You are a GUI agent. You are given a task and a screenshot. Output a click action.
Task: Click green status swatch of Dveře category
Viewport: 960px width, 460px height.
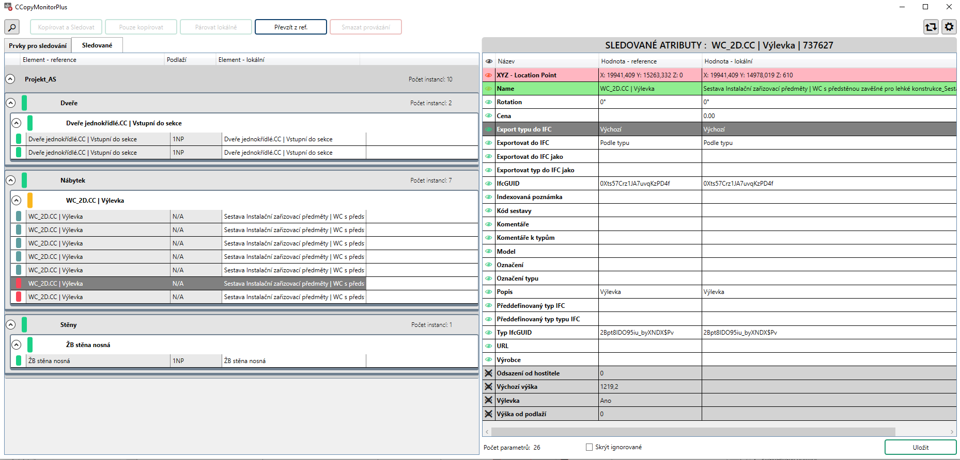coord(24,103)
